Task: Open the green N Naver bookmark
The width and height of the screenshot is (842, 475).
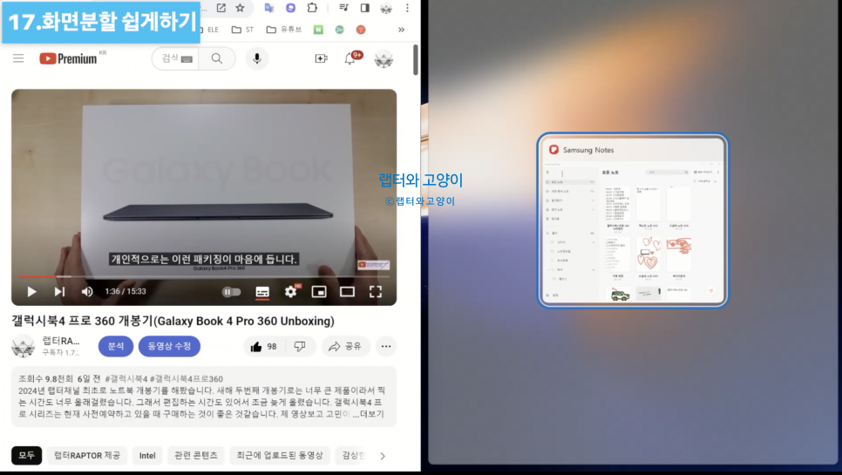Action: click(x=318, y=30)
